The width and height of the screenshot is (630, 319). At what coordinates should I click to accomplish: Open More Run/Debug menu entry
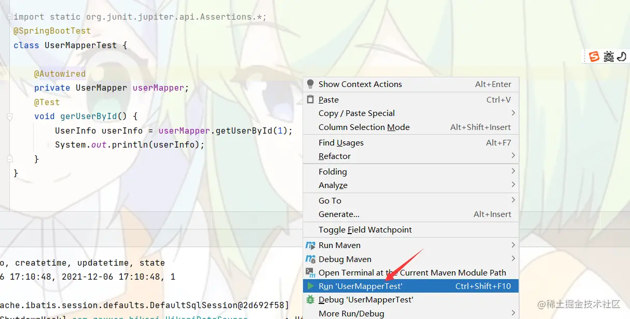click(x=411, y=313)
